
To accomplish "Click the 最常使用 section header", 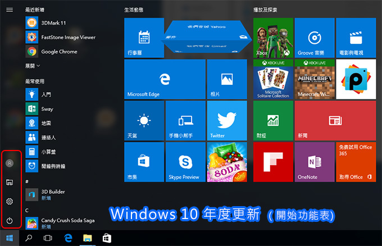I will 35,81.
